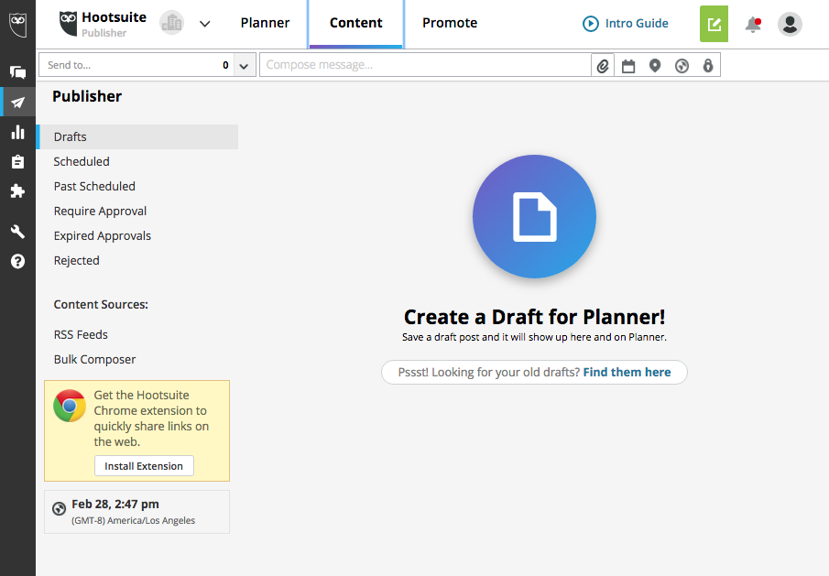Expand the organization dropdown chevron
This screenshot has width=829, height=576.
click(x=205, y=24)
